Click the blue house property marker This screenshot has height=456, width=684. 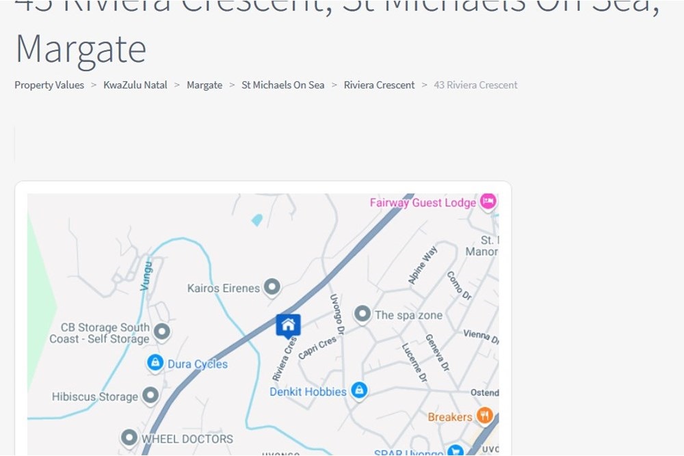pyautogui.click(x=288, y=325)
